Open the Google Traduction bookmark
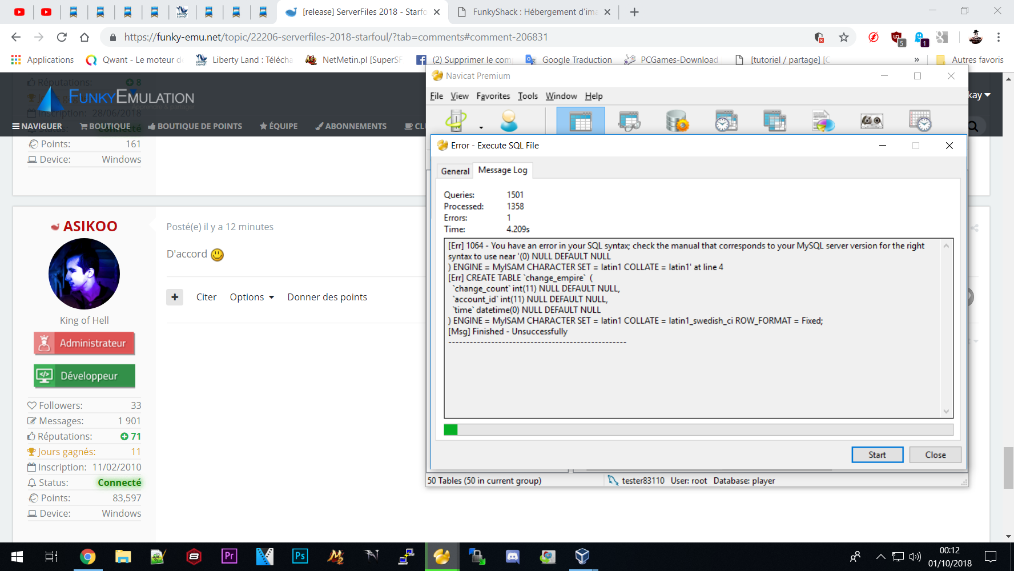Viewport: 1014px width, 571px height. (x=569, y=60)
